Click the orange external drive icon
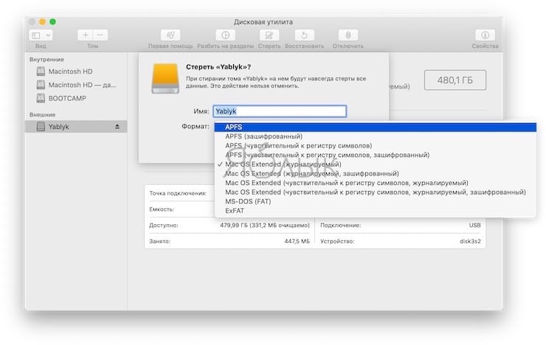 pos(165,79)
